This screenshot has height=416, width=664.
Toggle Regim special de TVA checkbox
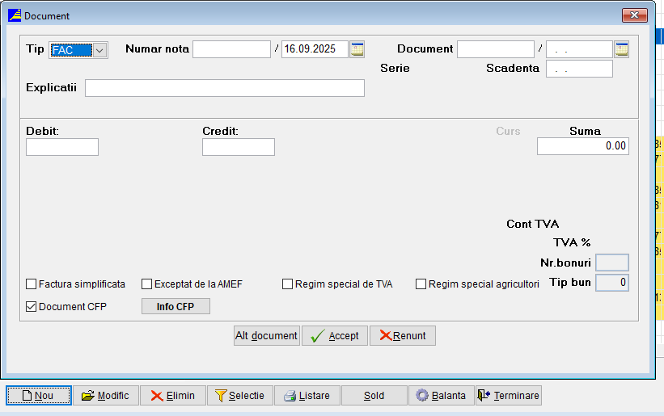click(287, 284)
